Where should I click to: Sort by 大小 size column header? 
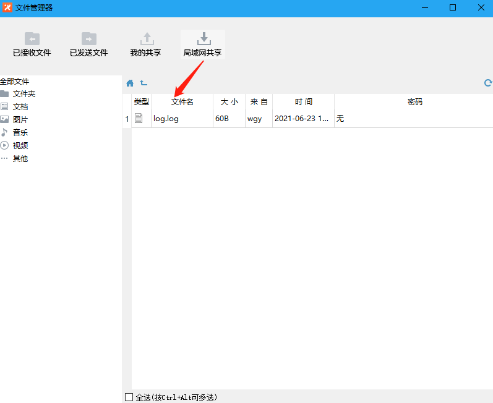[229, 102]
